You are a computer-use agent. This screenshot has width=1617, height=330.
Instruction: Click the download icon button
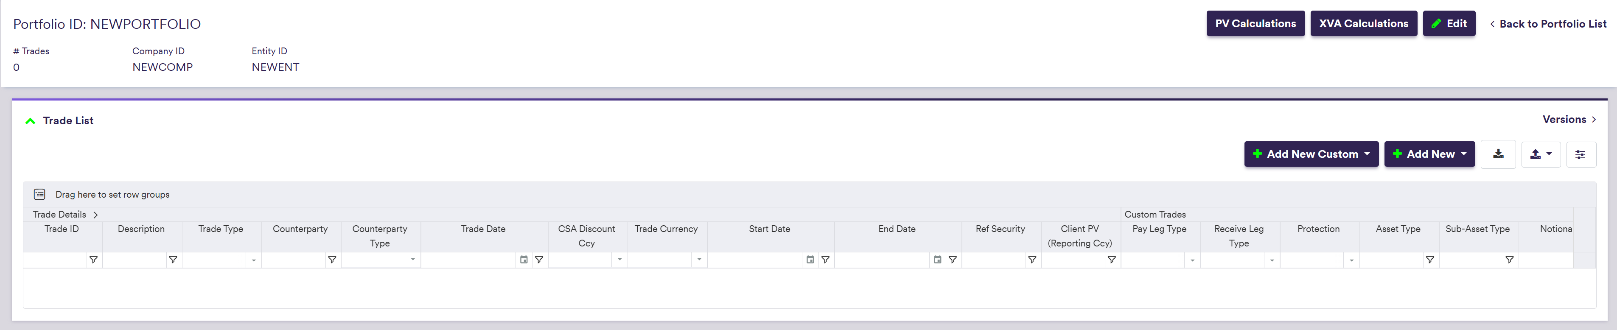pyautogui.click(x=1498, y=154)
